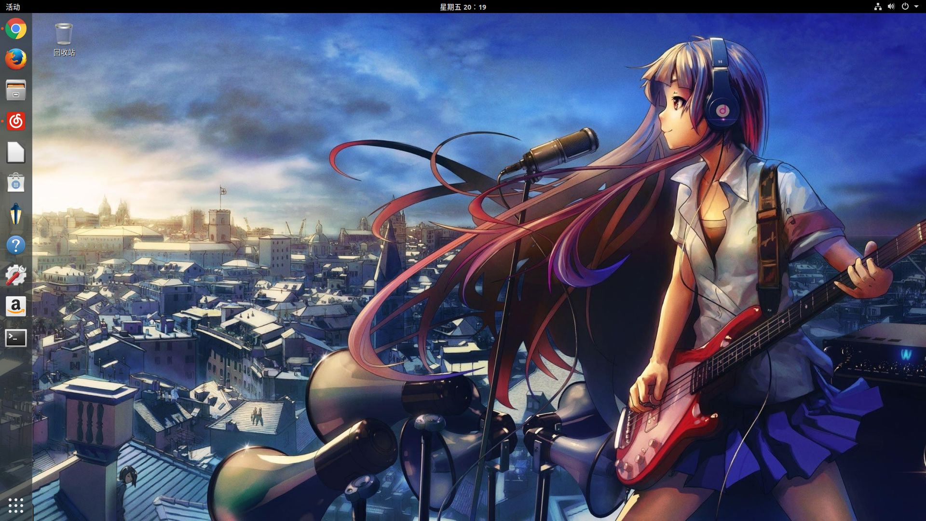
Task: Expand the system menu dropdown arrow
Action: tap(916, 7)
